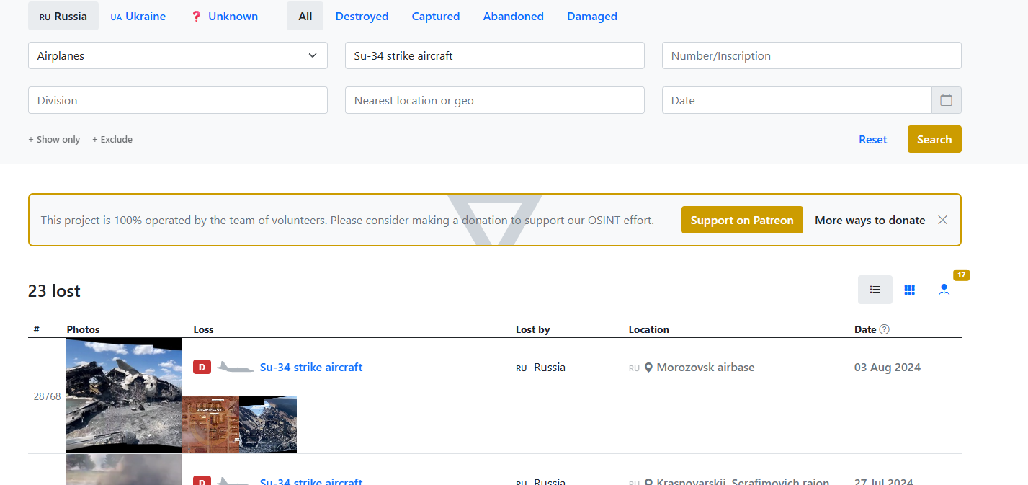The width and height of the screenshot is (1028, 485).
Task: Click Nearest location or geo field
Action: (495, 100)
